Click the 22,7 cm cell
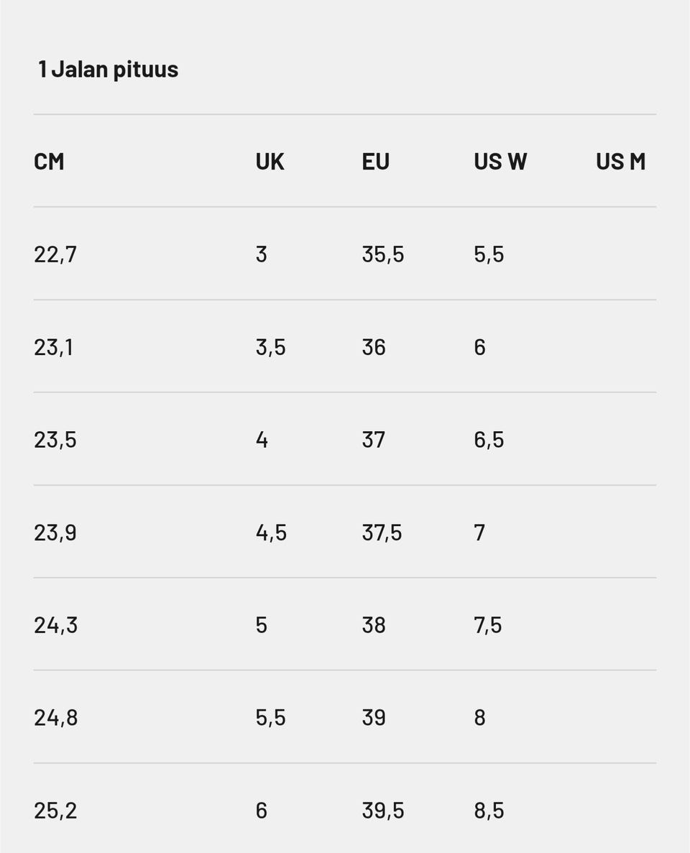Image resolution: width=690 pixels, height=853 pixels. pos(55,254)
